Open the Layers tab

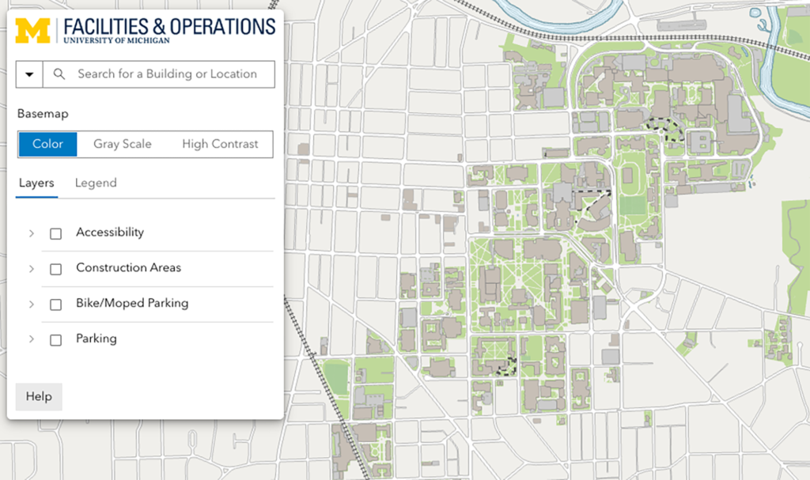click(36, 183)
